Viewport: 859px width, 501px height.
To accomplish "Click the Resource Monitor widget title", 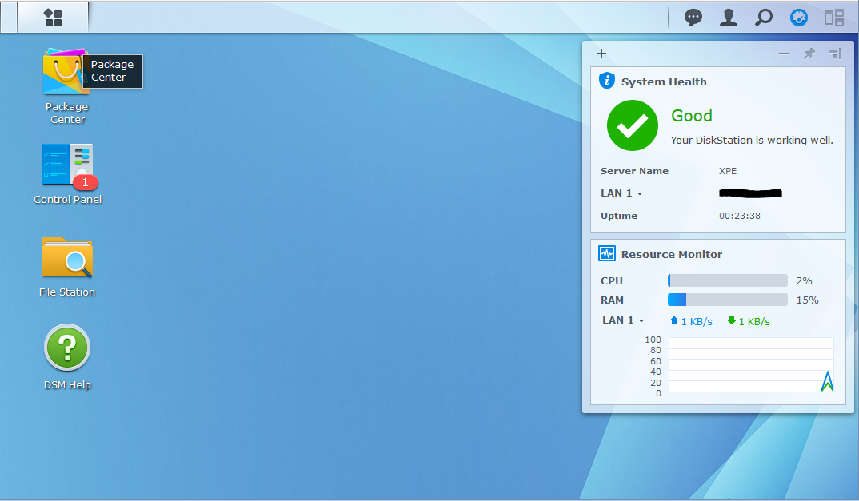I will (x=671, y=254).
